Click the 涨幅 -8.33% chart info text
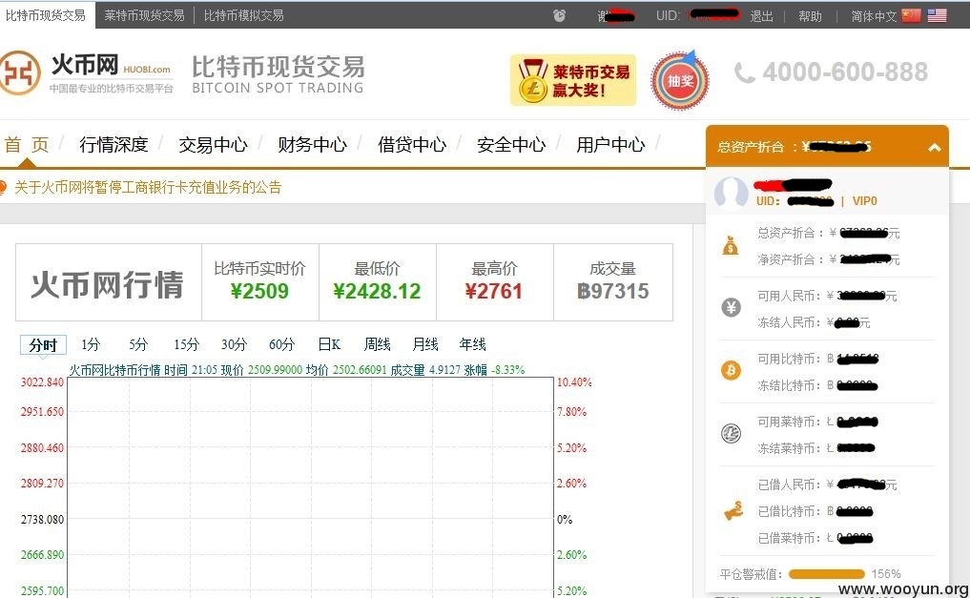The width and height of the screenshot is (970, 598). 494,370
